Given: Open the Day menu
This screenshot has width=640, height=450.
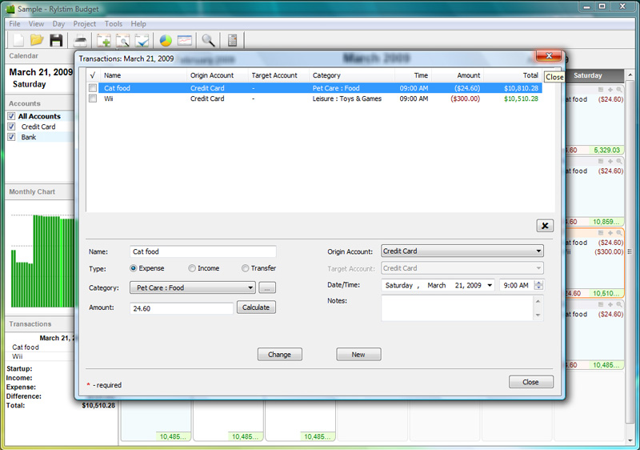Looking at the screenshot, I should coord(58,24).
